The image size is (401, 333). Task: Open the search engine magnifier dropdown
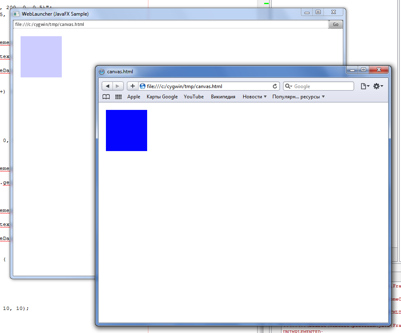pos(288,86)
